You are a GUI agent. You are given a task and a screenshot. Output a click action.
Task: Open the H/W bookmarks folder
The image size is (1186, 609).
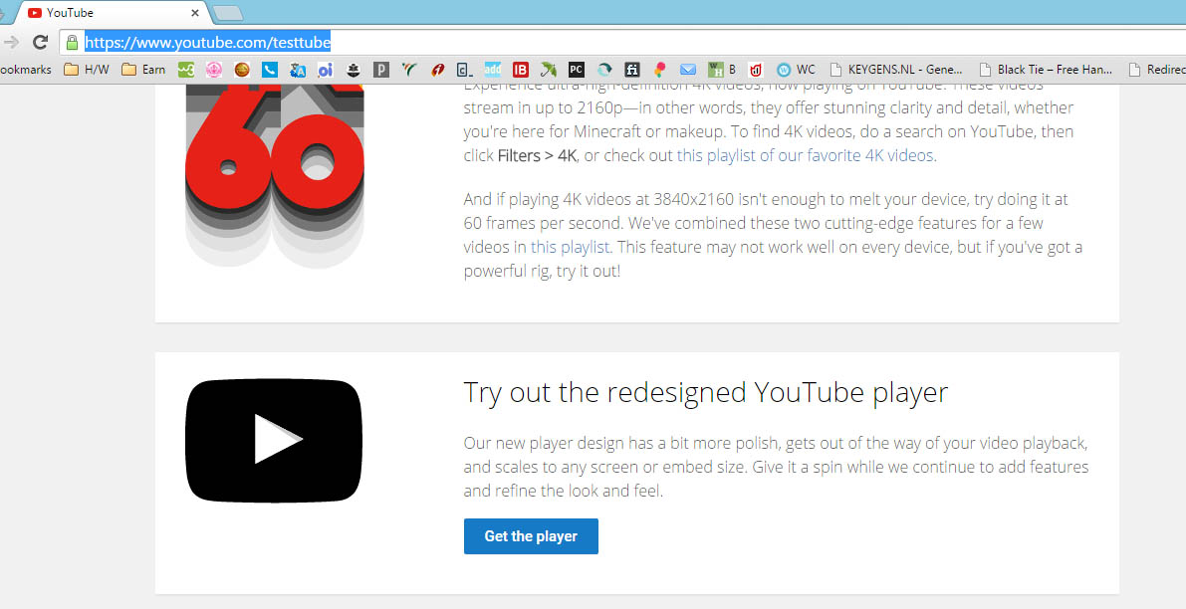[87, 70]
